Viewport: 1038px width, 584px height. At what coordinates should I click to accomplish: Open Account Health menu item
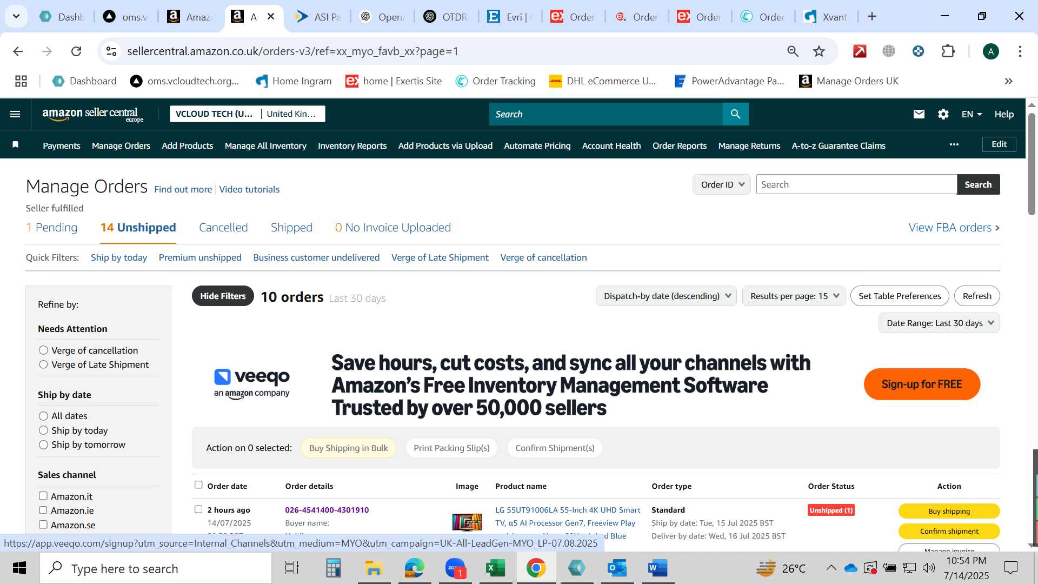(x=611, y=145)
